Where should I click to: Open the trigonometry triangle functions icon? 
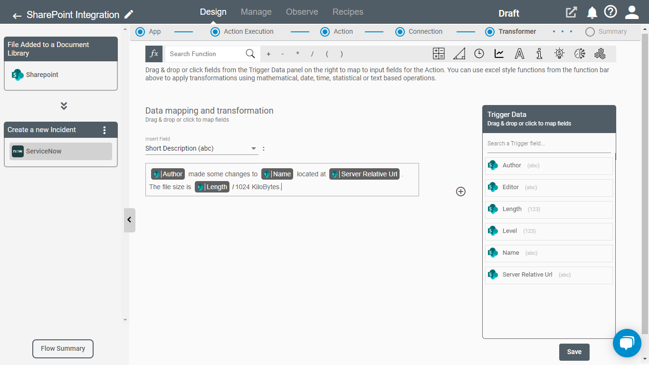point(459,54)
